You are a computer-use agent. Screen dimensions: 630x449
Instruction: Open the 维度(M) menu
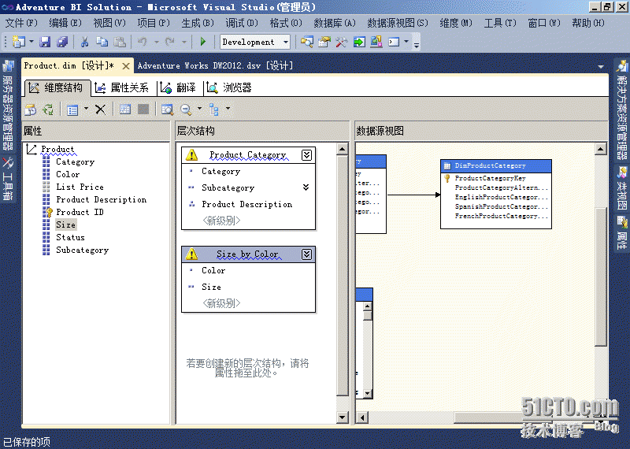point(456,23)
